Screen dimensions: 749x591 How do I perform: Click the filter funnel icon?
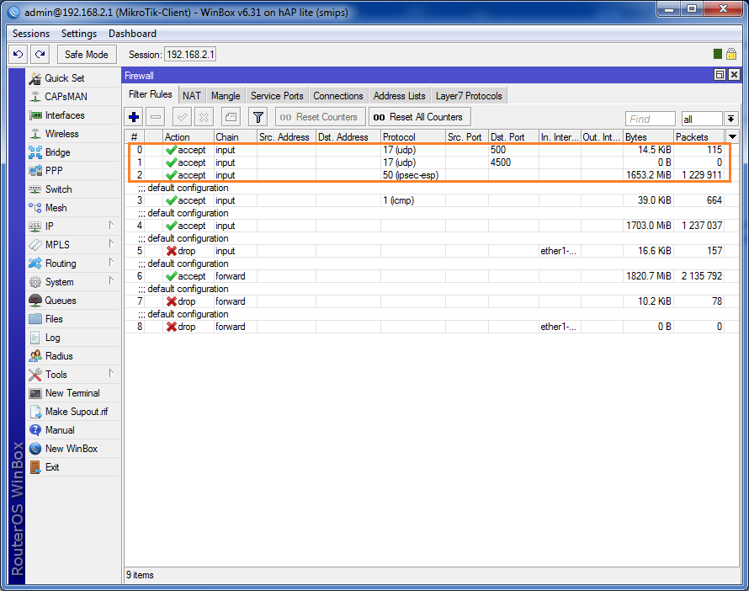click(258, 117)
